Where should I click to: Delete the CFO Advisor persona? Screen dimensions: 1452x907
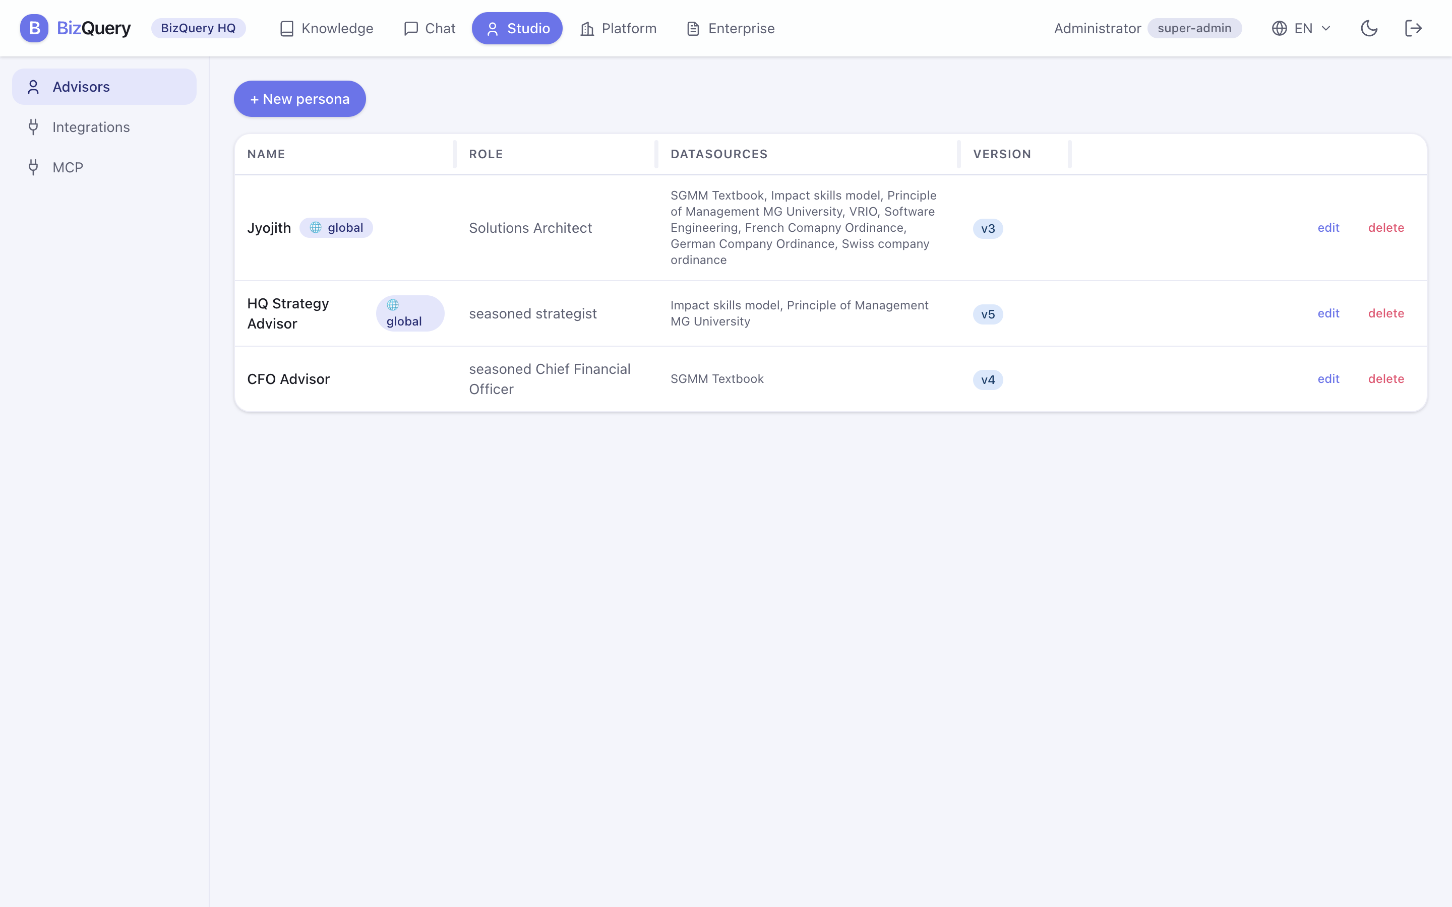(1386, 378)
